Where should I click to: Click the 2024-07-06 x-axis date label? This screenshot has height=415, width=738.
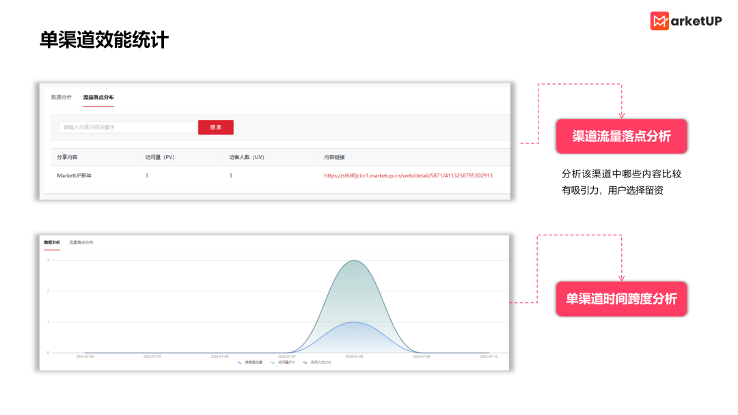point(219,357)
